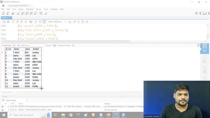Open Google Chrome from taskbar
Screen dimensions: 210x118
(71, 115)
